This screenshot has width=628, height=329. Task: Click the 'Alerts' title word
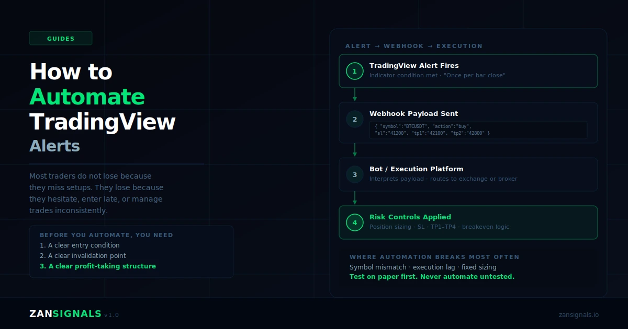(54, 146)
